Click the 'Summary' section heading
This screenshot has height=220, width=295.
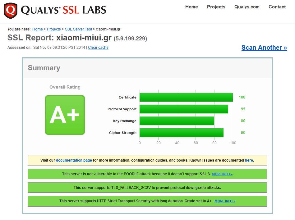[x=44, y=68]
